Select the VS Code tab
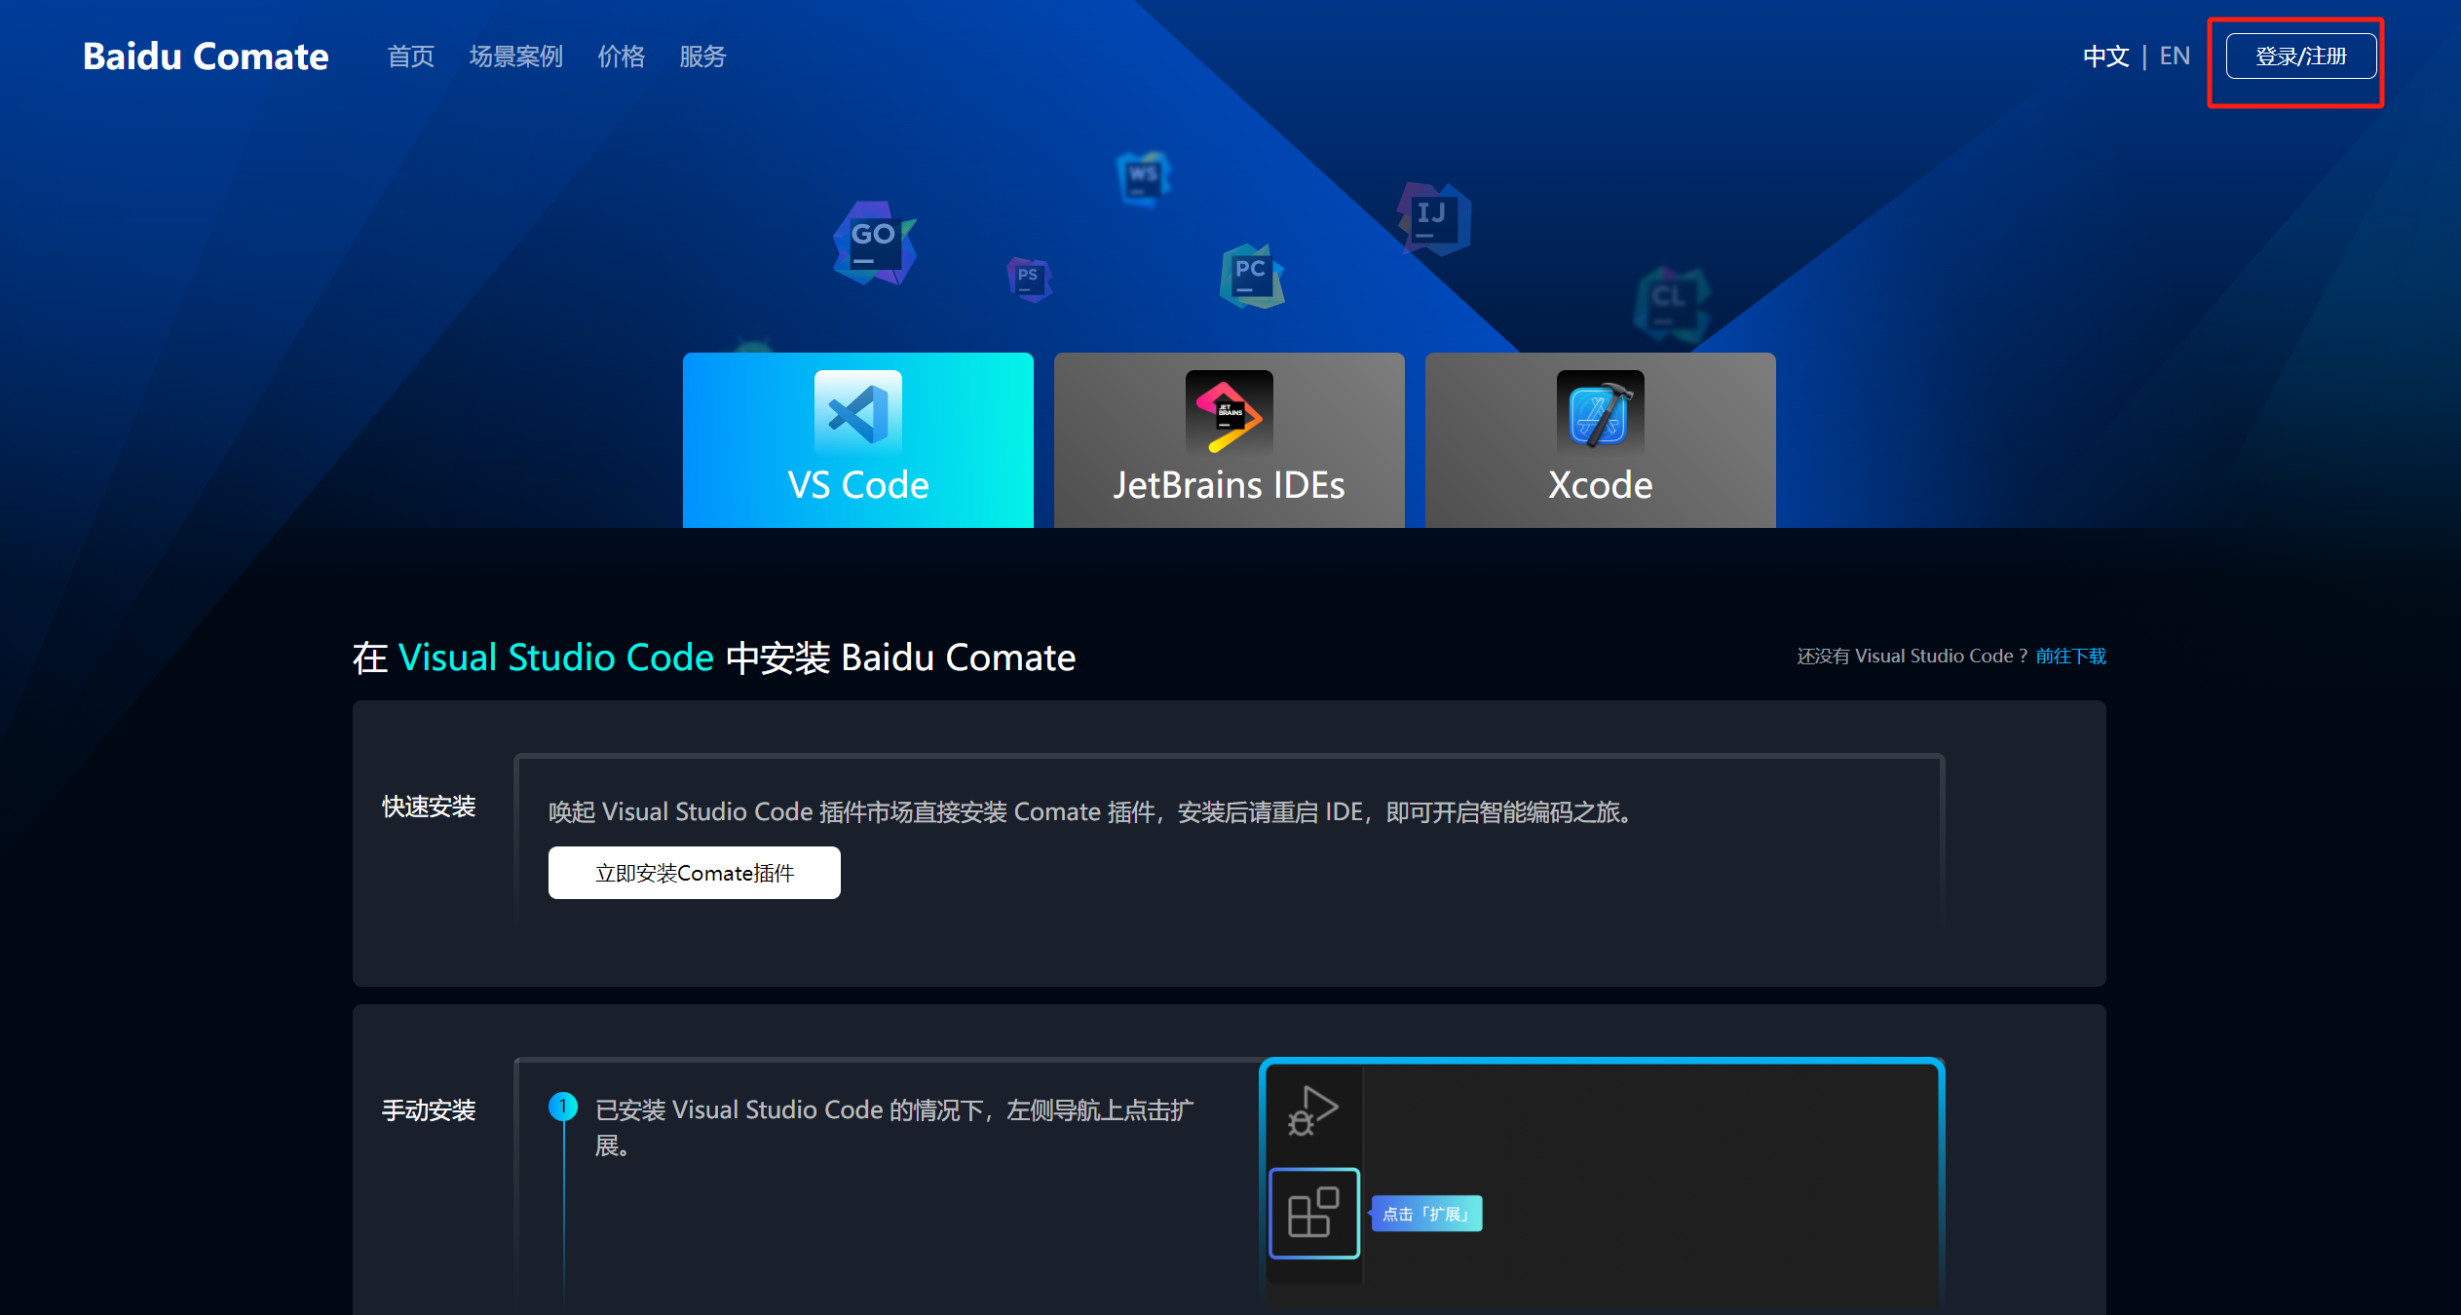 (x=857, y=440)
